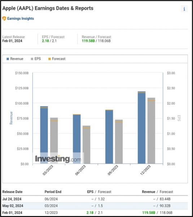This screenshot has height=217, width=193.
Task: Select the 09/2023 blue revenue bar
Action: [109, 137]
